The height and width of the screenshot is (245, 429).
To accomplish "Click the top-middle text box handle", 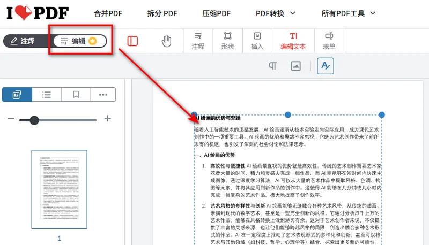I will [288, 115].
